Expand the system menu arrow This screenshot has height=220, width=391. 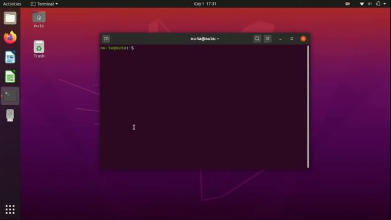tap(384, 4)
